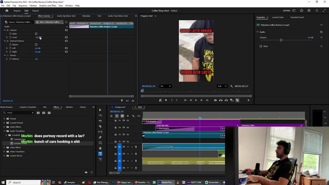Open the Sequence menu

tap(23, 6)
